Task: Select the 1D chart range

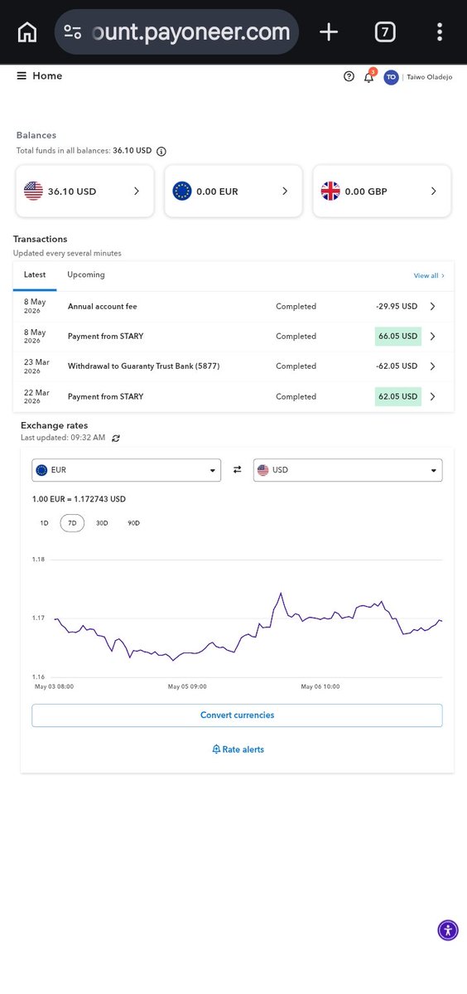Action: (x=44, y=524)
